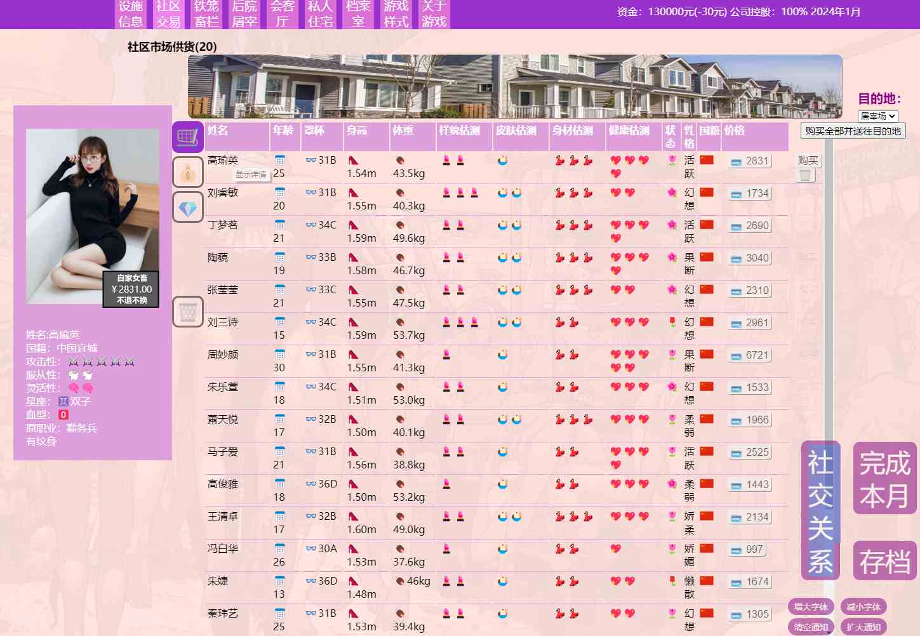Click the large trash bin sidebar icon

[x=188, y=312]
